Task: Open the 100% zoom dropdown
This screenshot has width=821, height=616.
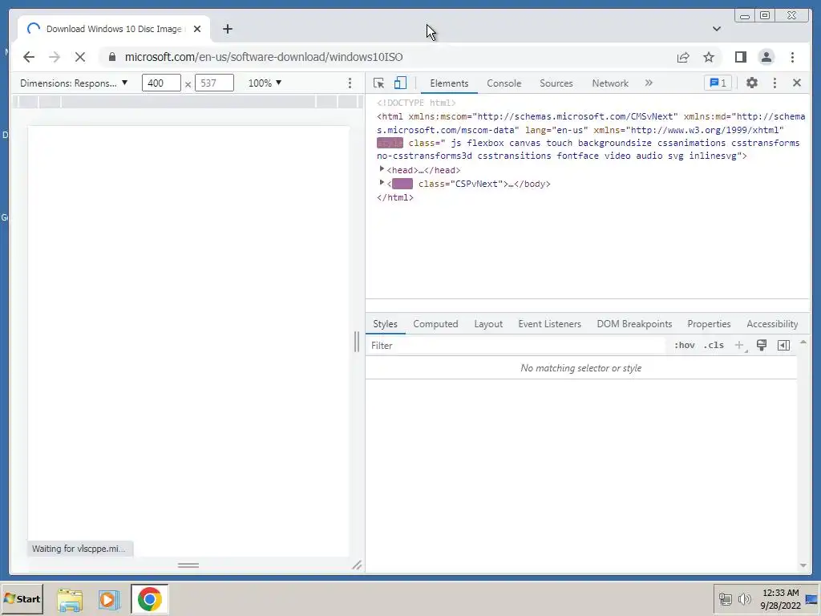Action: click(265, 83)
